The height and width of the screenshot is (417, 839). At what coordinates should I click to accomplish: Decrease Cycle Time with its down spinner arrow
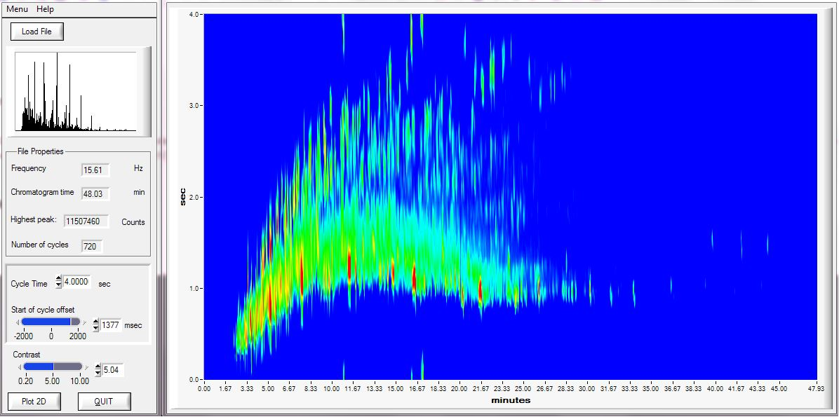(58, 285)
